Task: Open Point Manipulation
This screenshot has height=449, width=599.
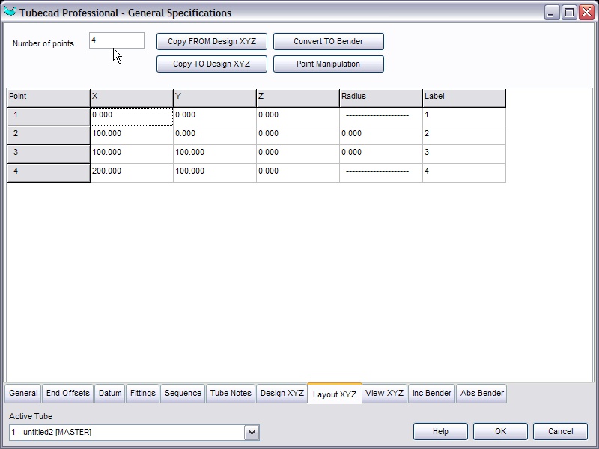Action: pyautogui.click(x=328, y=64)
